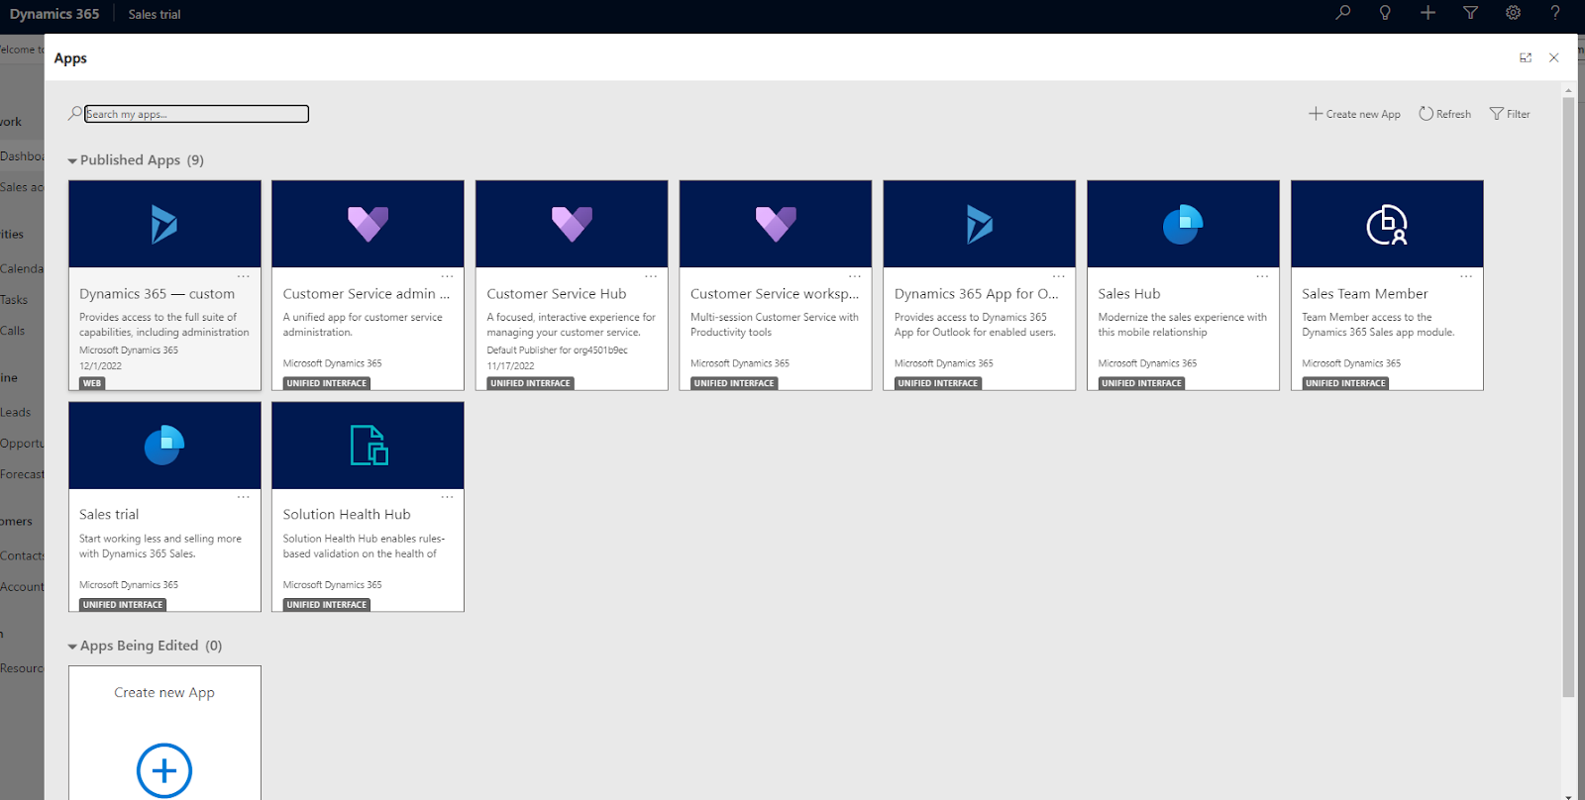Open the Filter option for apps
Screen dimensions: 1585x800
click(x=1510, y=114)
